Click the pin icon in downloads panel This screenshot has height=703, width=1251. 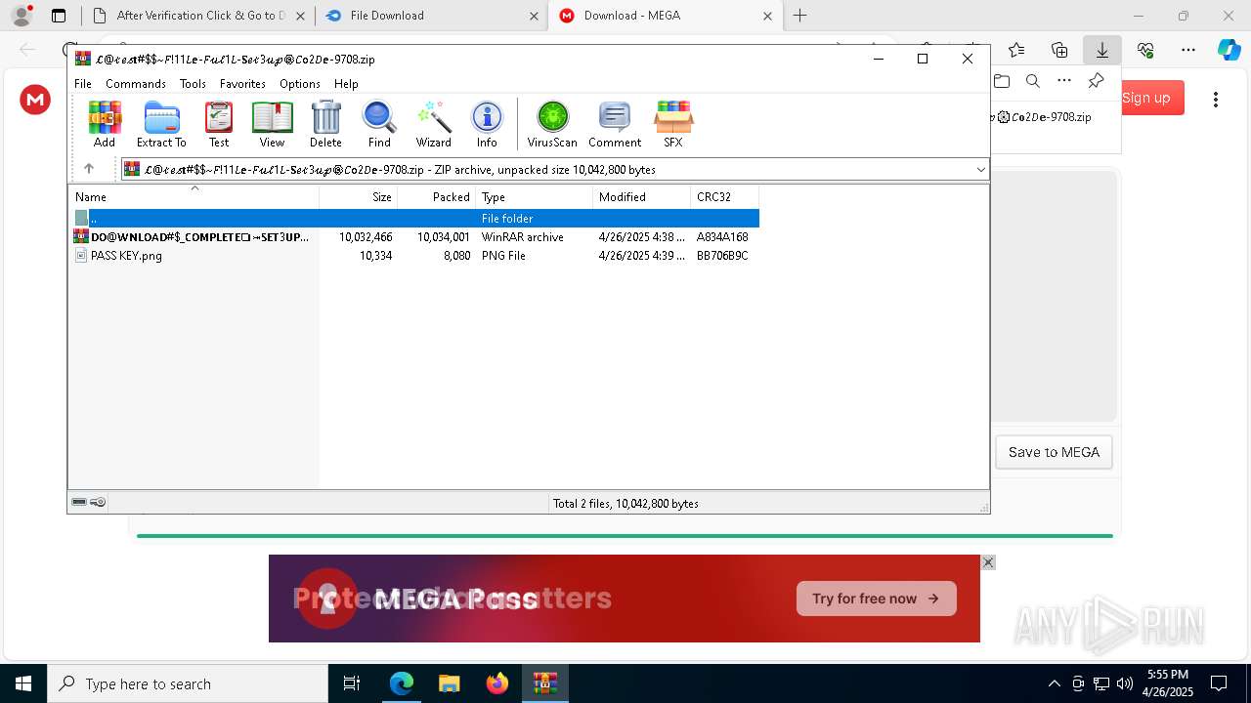click(x=1096, y=81)
